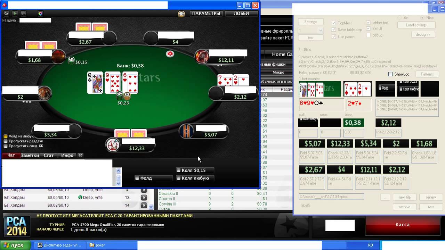Click the green 6 badge before Deep, Ante
Viewport: 445px width, 250px height.
(80, 198)
